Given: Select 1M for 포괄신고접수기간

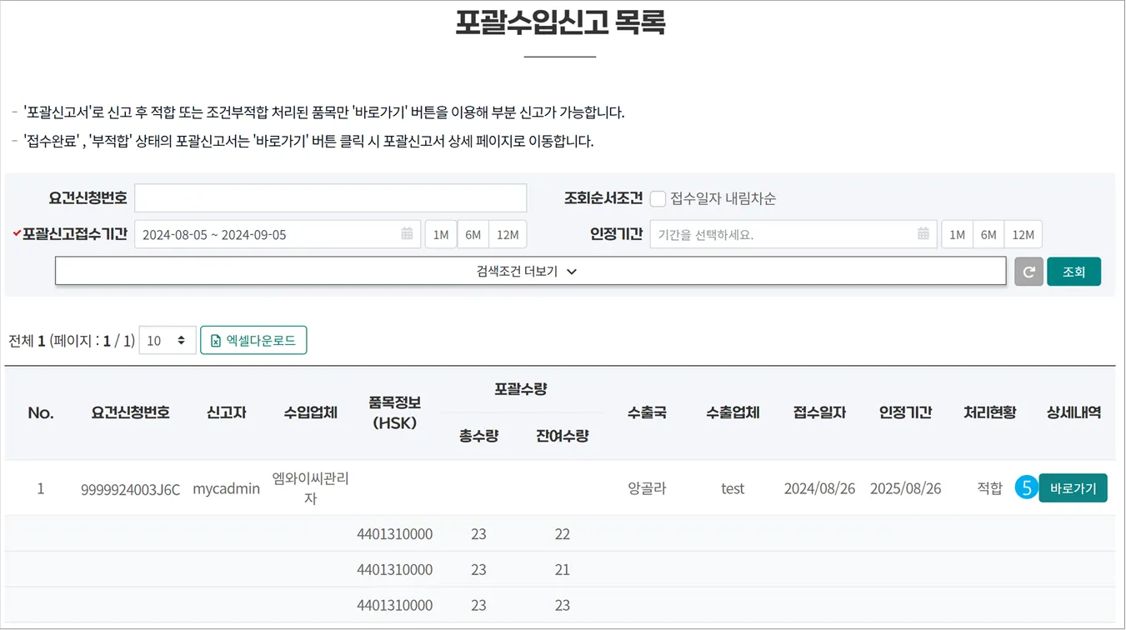Looking at the screenshot, I should click(441, 234).
